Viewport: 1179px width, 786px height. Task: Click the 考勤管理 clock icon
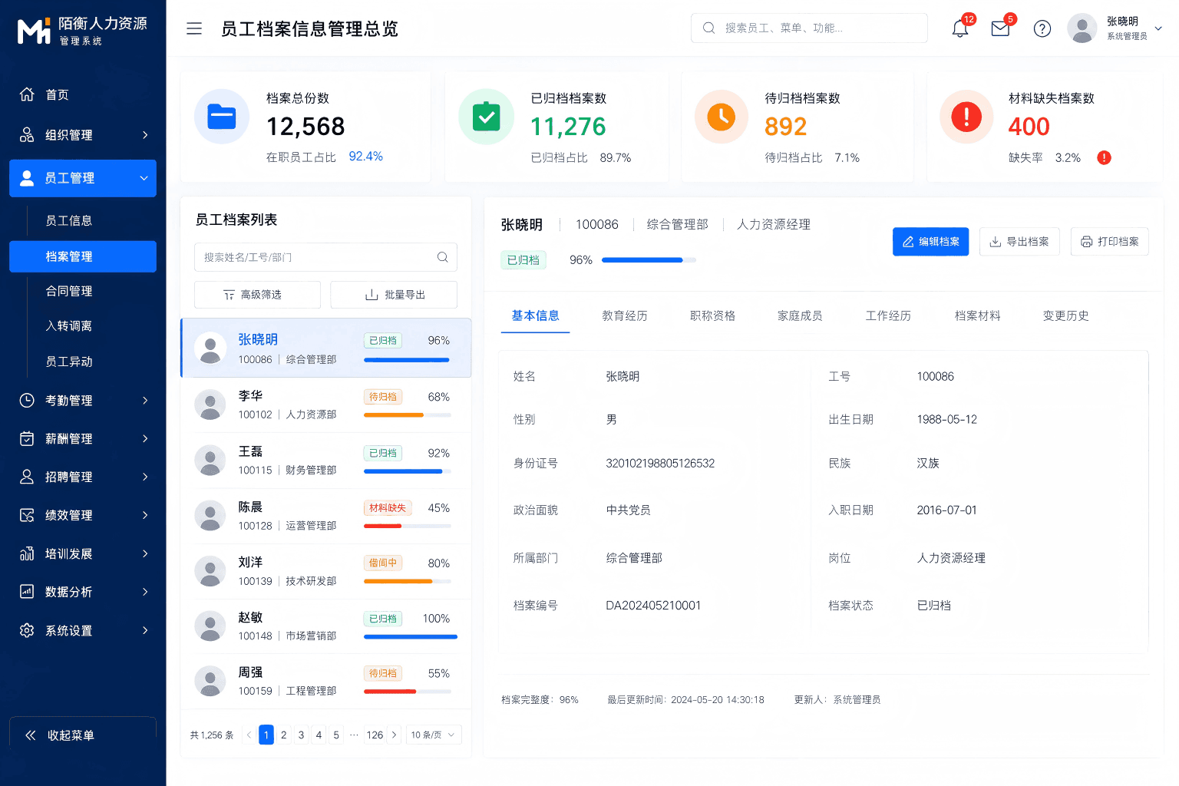pos(27,400)
